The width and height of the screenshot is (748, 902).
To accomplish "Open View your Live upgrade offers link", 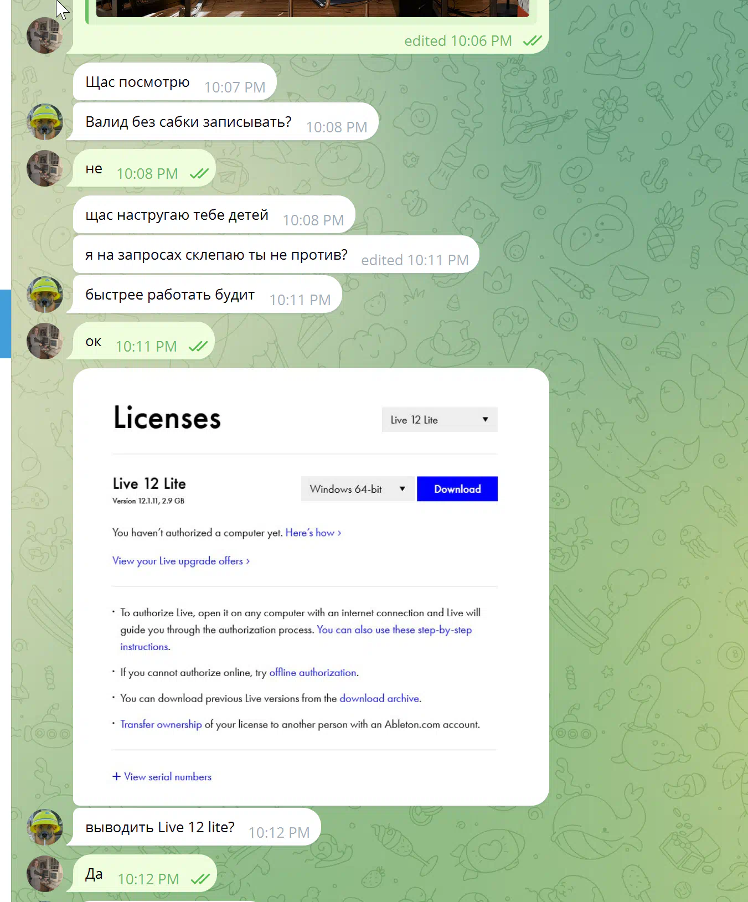I will (x=181, y=561).
